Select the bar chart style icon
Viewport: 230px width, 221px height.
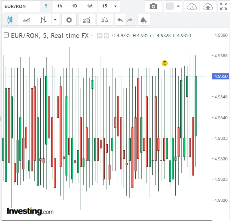pyautogui.click(x=43, y=20)
